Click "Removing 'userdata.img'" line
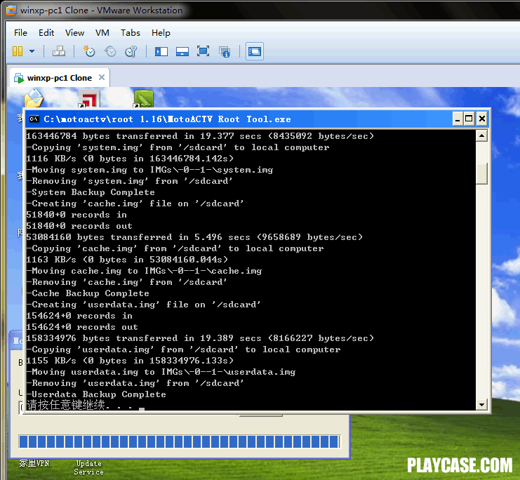520x480 pixels. 135,383
